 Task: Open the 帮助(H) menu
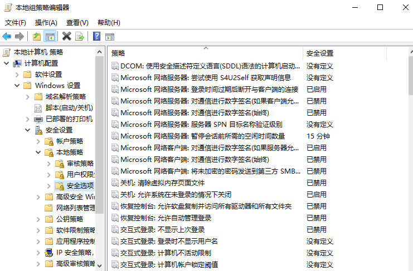click(x=109, y=23)
